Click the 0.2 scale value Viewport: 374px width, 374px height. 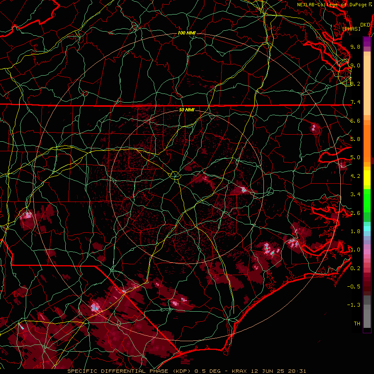(355, 268)
